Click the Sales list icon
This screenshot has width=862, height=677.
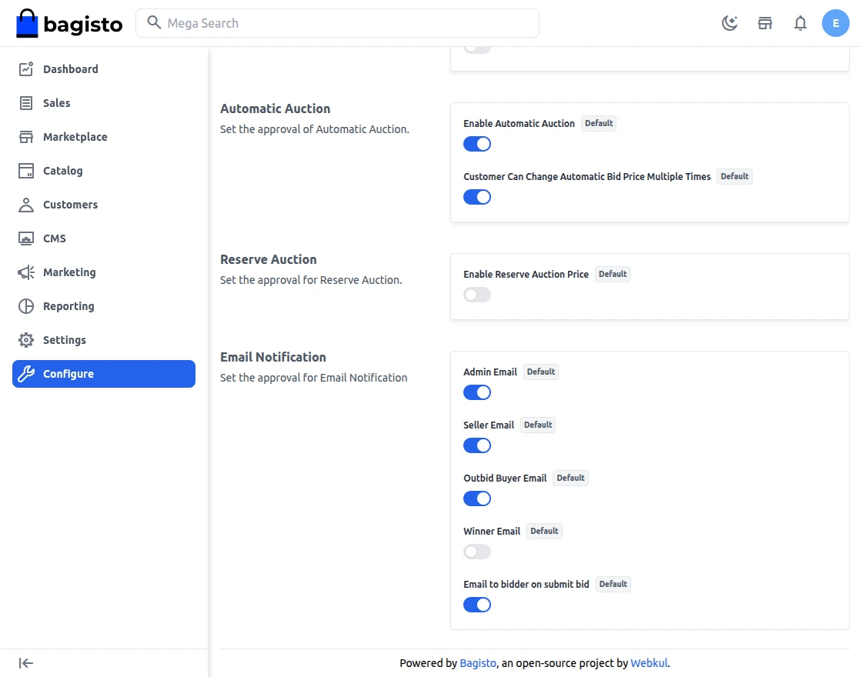(x=26, y=103)
